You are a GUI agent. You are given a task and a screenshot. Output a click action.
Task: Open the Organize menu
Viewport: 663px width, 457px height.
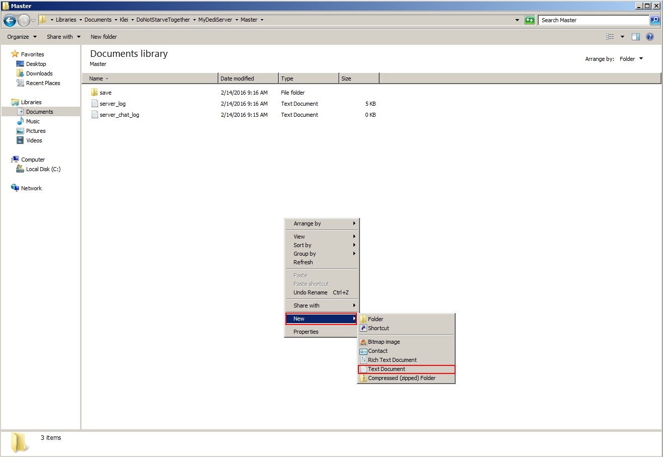click(22, 37)
